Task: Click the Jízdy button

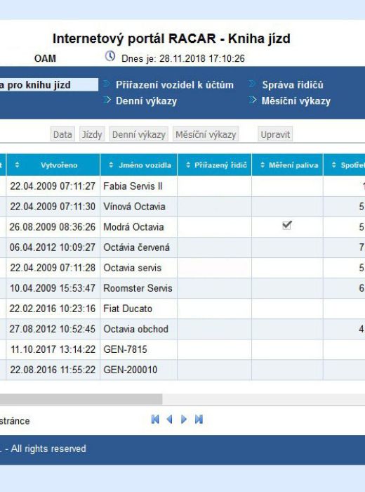Action: point(92,134)
